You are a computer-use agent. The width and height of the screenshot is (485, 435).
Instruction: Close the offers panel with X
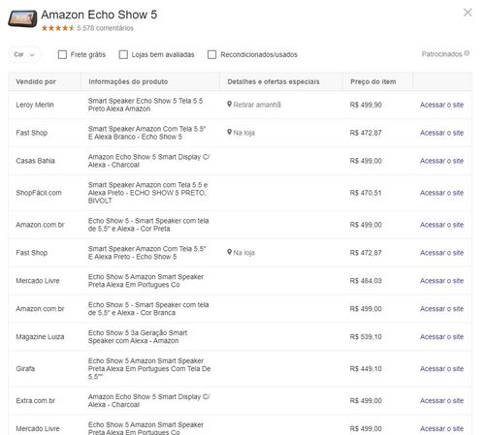pyautogui.click(x=468, y=13)
